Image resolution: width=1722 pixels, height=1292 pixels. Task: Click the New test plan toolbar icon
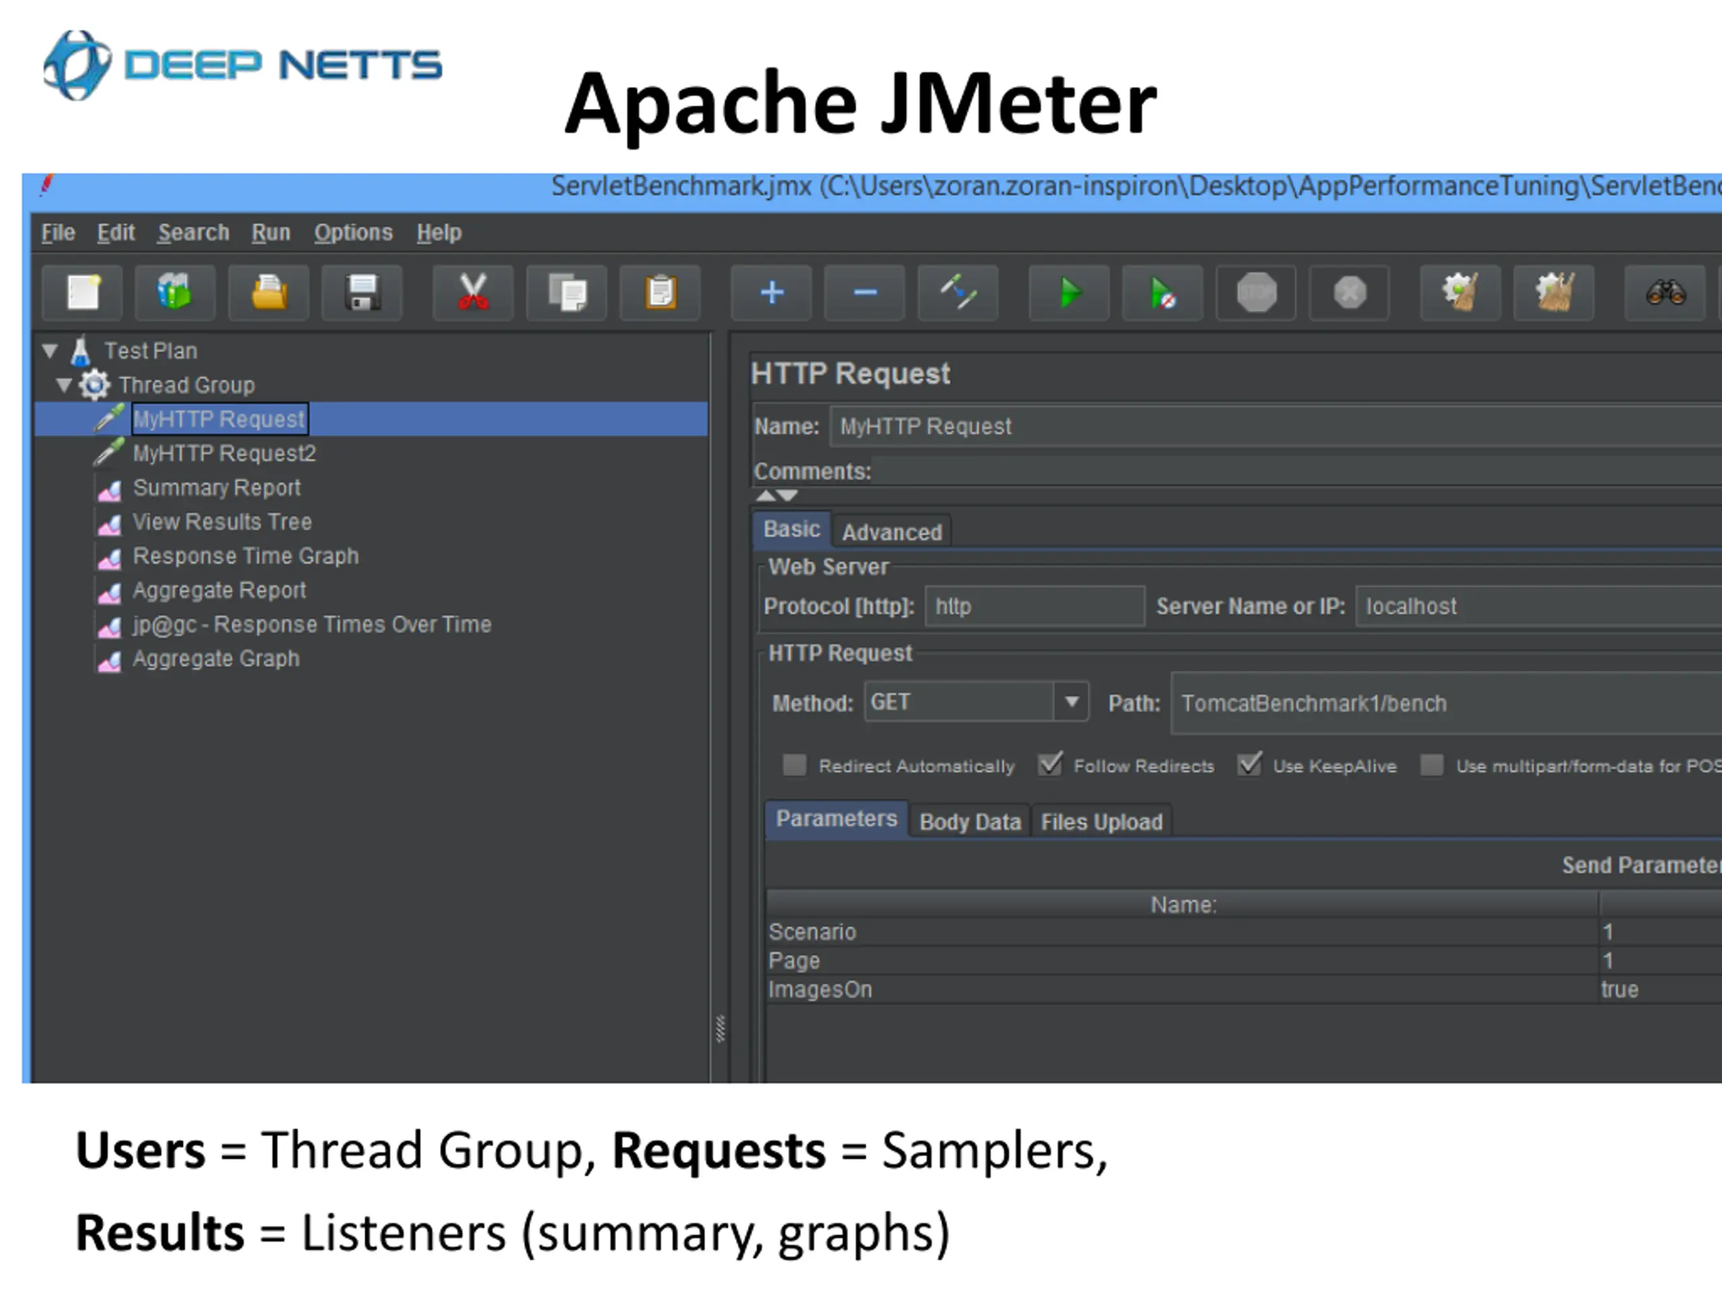pos(83,293)
